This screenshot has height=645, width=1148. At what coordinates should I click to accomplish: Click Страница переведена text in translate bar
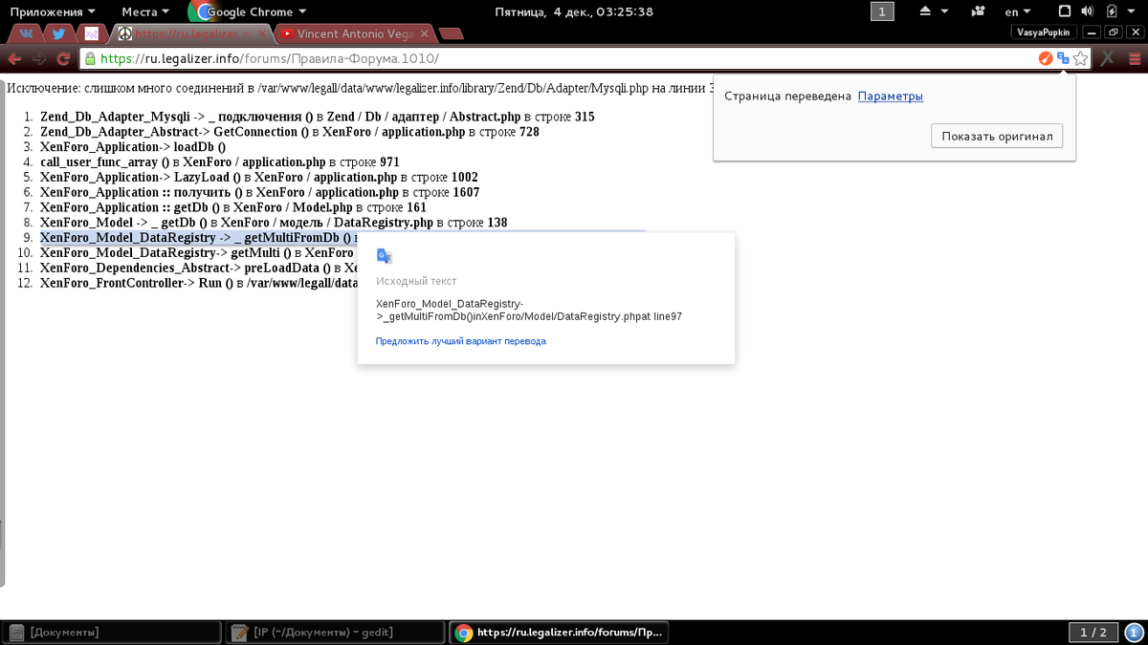pyautogui.click(x=787, y=97)
